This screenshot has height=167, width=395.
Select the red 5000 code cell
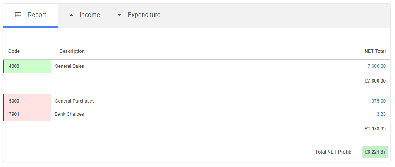tap(27, 101)
